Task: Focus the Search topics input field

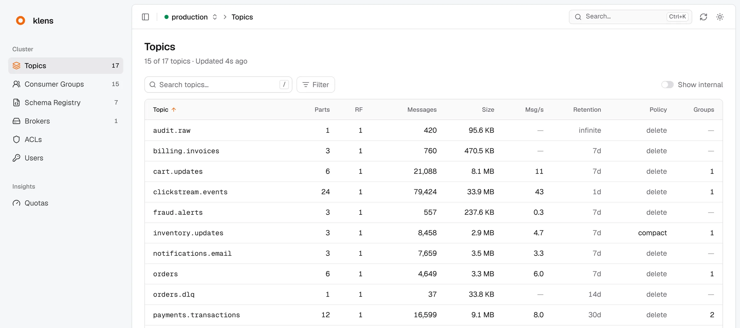Action: 218,85
